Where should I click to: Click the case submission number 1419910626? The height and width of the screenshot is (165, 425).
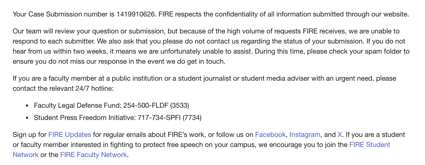click(x=136, y=14)
